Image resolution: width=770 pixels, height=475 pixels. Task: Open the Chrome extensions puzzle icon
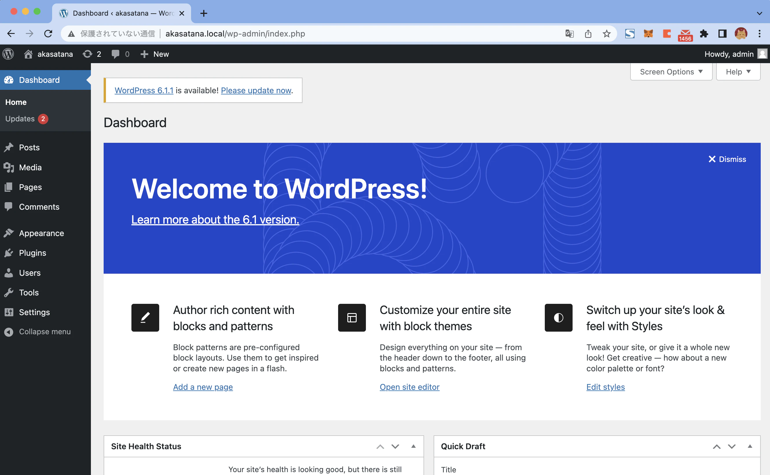tap(704, 34)
